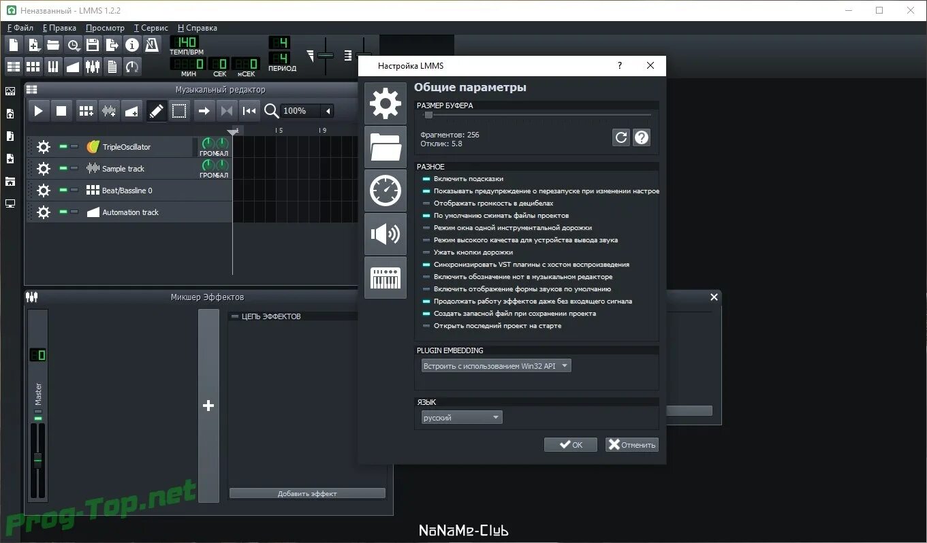Open the recently opened projects dropdown
The width and height of the screenshot is (927, 543).
coord(73,45)
